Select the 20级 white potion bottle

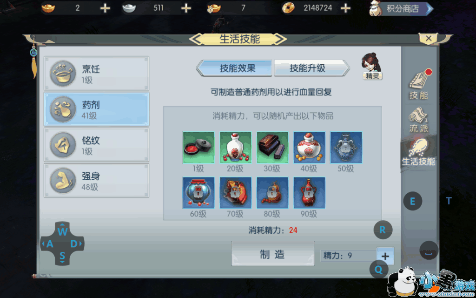pos(236,148)
